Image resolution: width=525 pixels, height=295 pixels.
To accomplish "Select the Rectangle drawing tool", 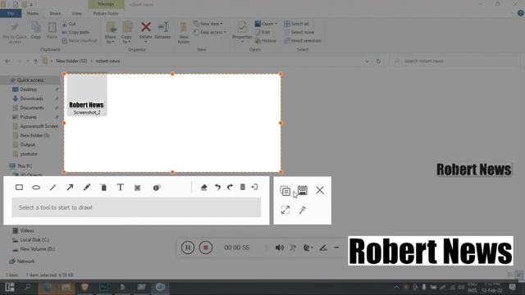I will (x=19, y=188).
